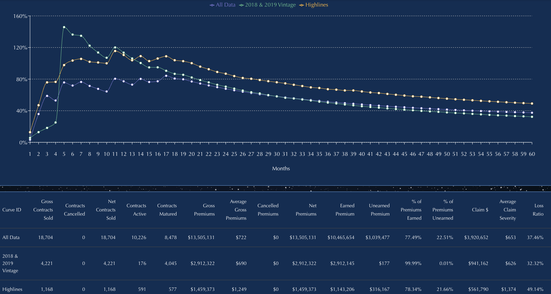This screenshot has width=551, height=294.
Task: Click the All Data legend marker icon
Action: [212, 5]
